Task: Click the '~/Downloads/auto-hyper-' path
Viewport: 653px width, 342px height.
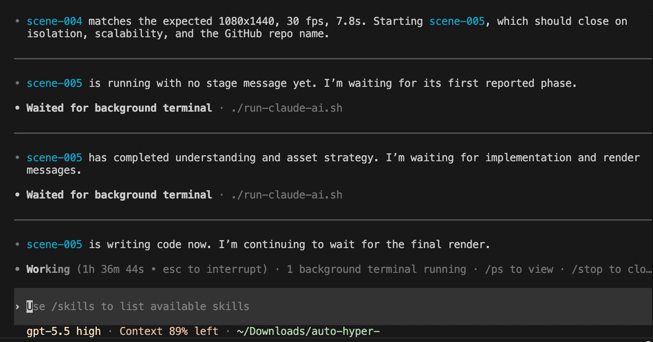Action: click(308, 331)
